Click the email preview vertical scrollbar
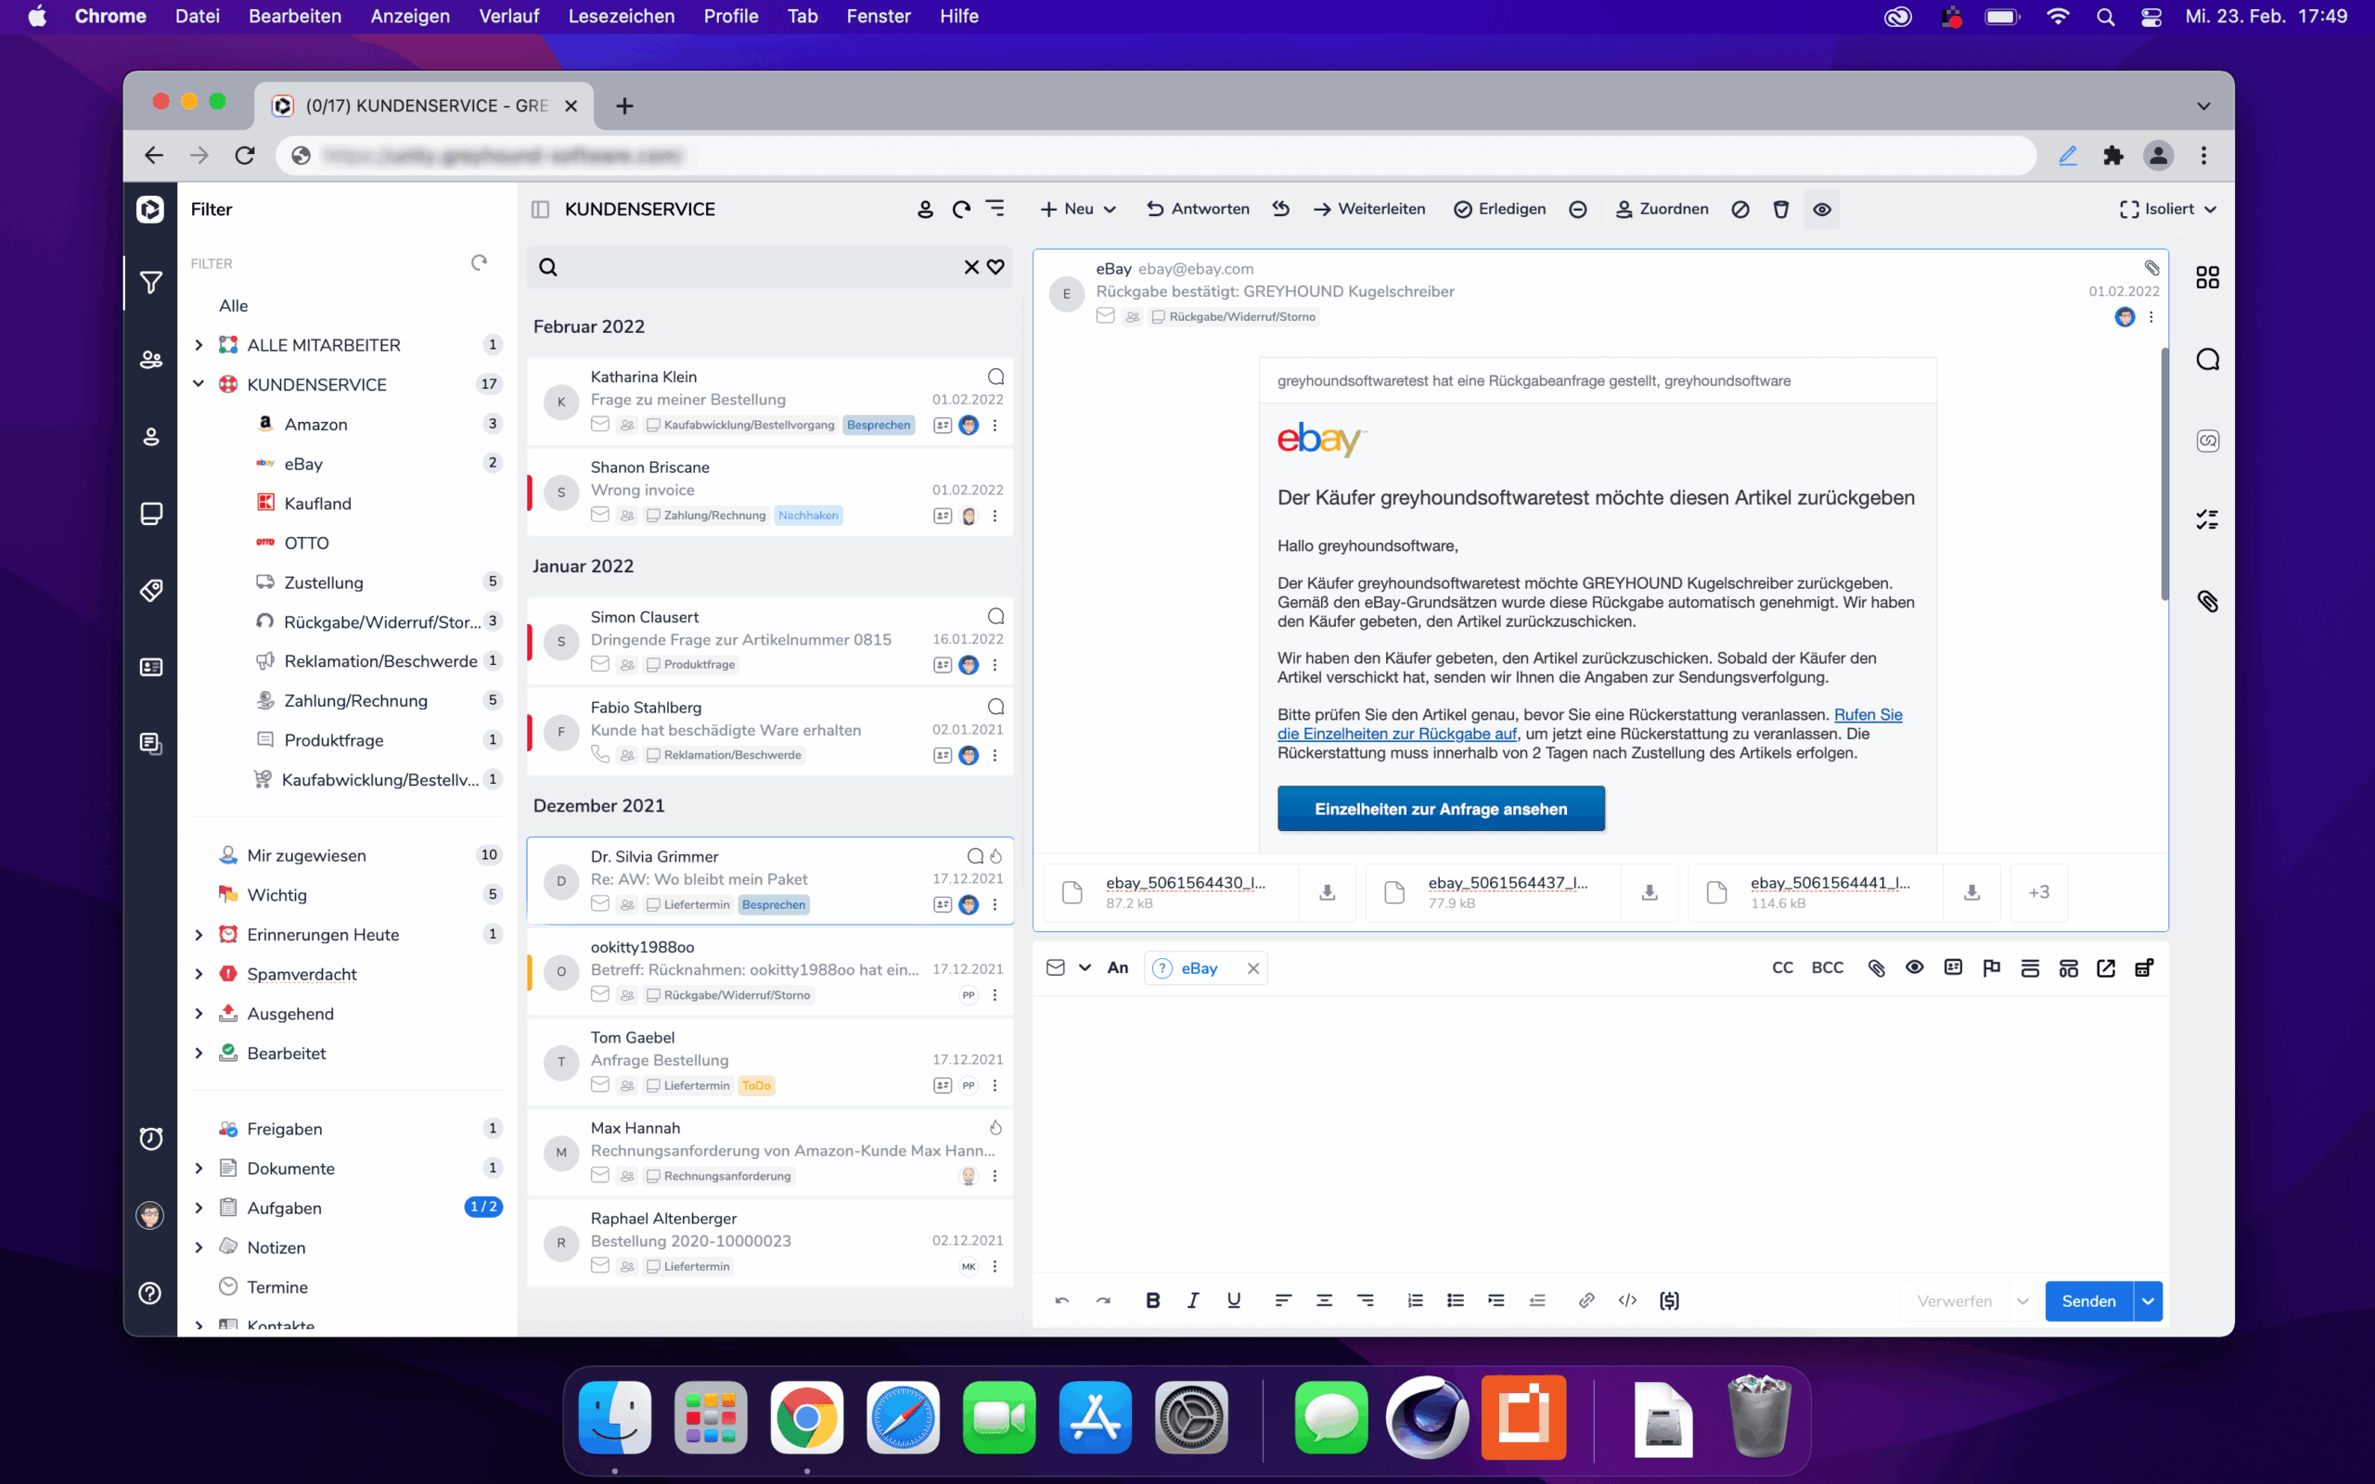2375x1484 pixels. 2164,473
